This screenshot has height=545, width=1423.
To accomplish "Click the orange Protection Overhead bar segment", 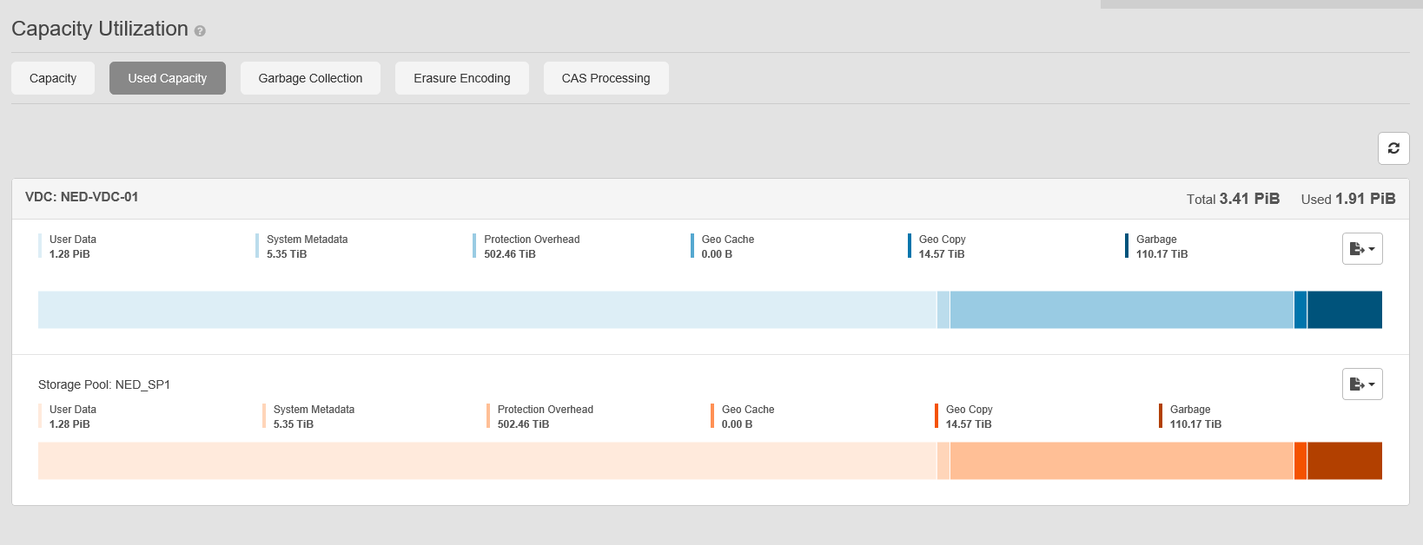I will (1121, 461).
